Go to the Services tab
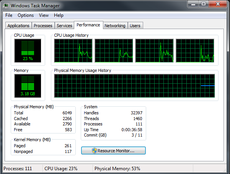The image size is (230, 174). pos(64,26)
